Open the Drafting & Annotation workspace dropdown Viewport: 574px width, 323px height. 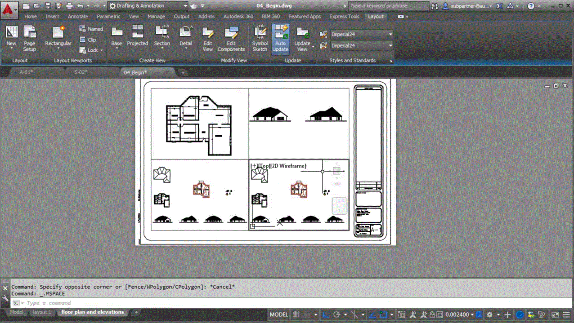[148, 6]
